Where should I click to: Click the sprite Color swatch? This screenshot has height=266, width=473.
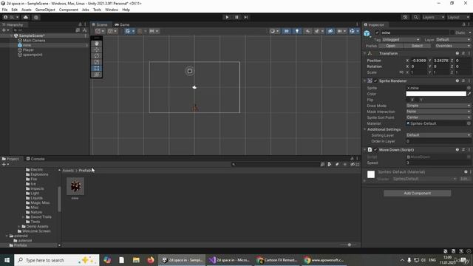436,94
